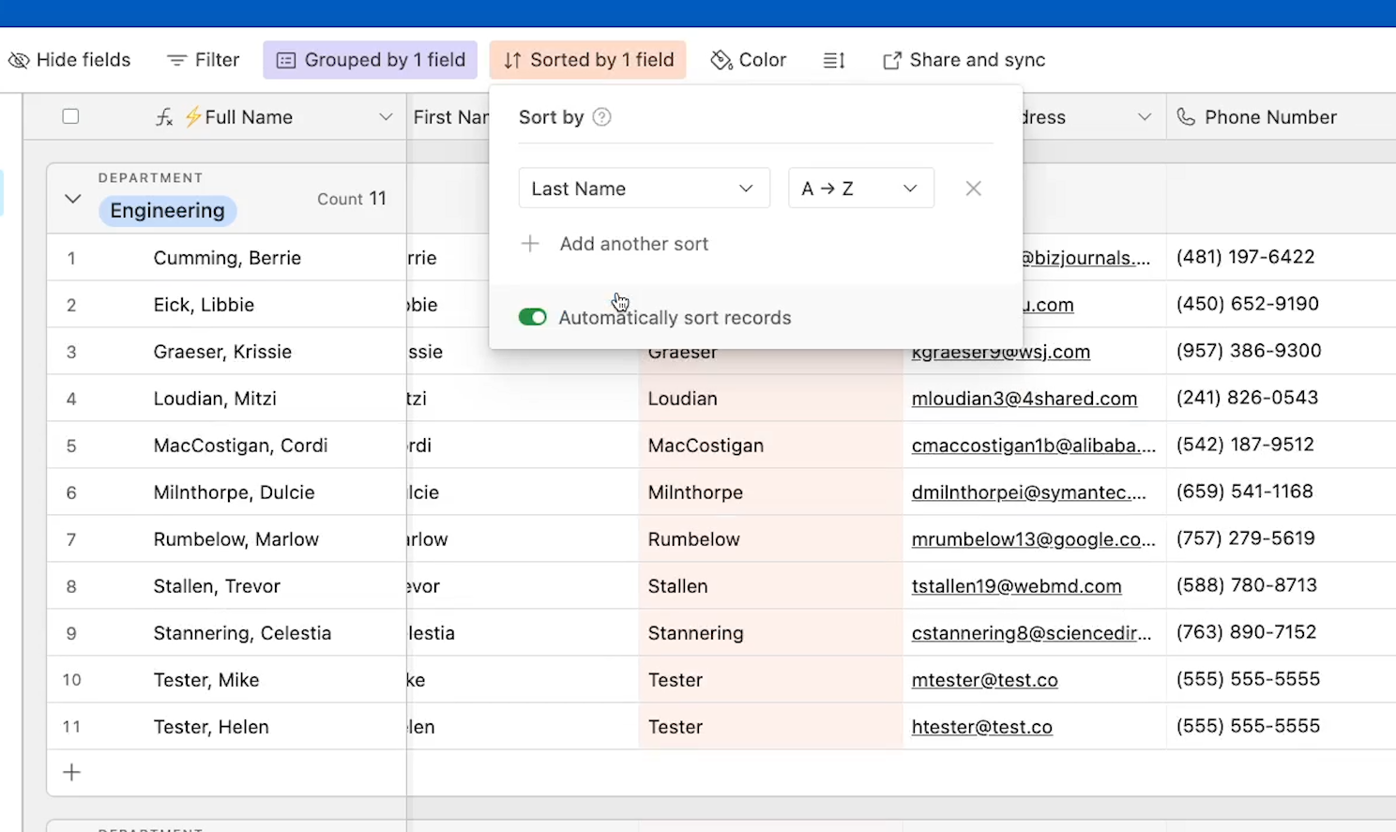Click phone number (763) 890-7152
The image size is (1396, 832).
point(1247,632)
